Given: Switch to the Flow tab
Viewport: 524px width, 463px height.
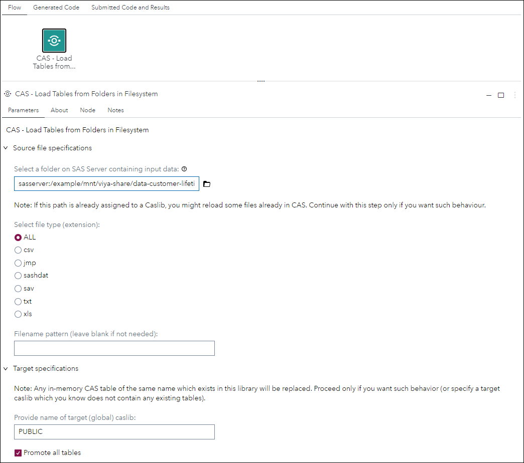Looking at the screenshot, I should 15,8.
